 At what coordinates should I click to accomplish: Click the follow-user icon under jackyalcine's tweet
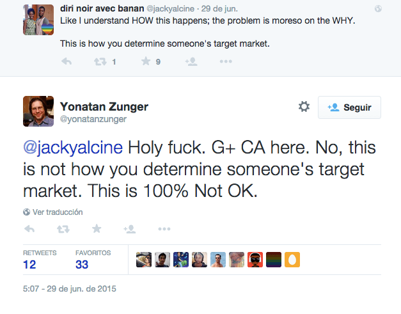pos(191,61)
